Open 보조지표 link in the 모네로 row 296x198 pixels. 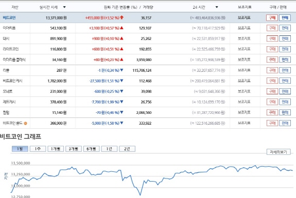point(244,91)
